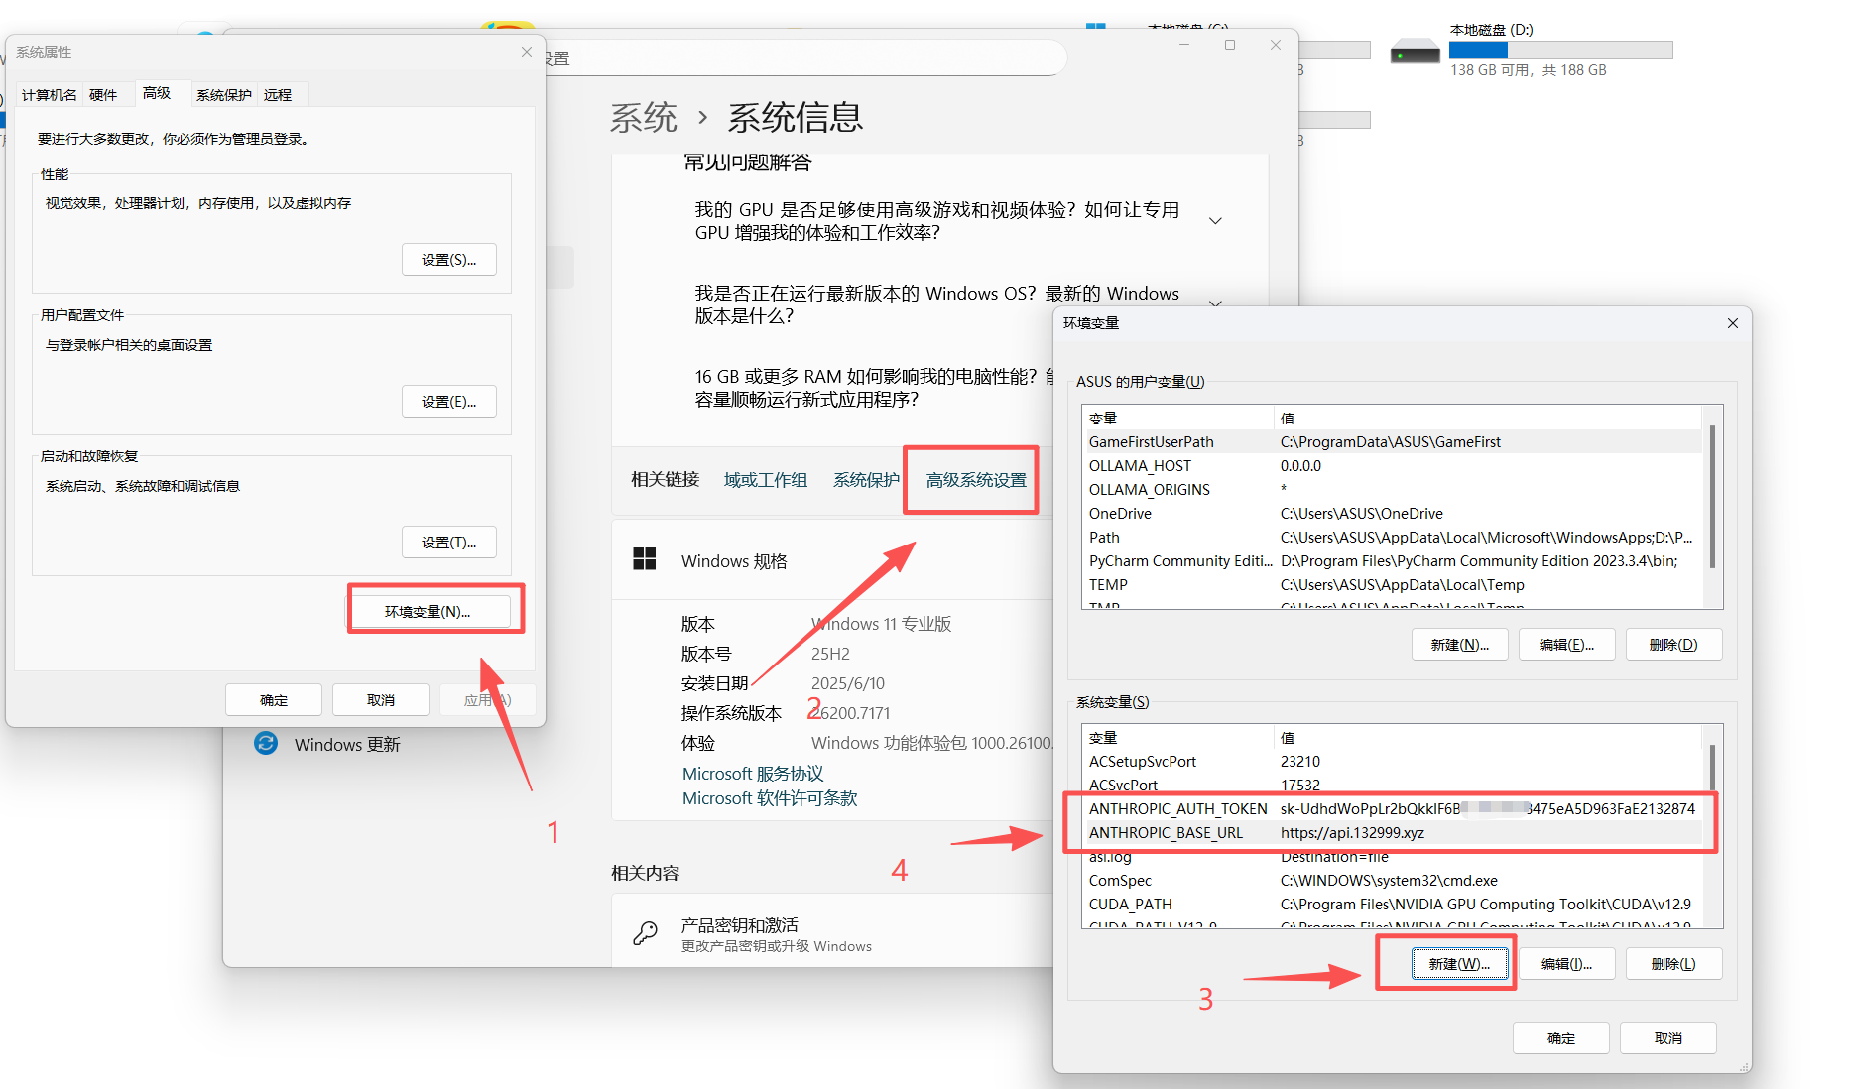Viewport: 1849px width, 1089px height.
Task: Click the Windows logo beside Windows 规格
Action: click(645, 559)
